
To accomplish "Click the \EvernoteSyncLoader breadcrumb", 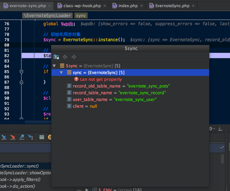I will [x=47, y=16].
